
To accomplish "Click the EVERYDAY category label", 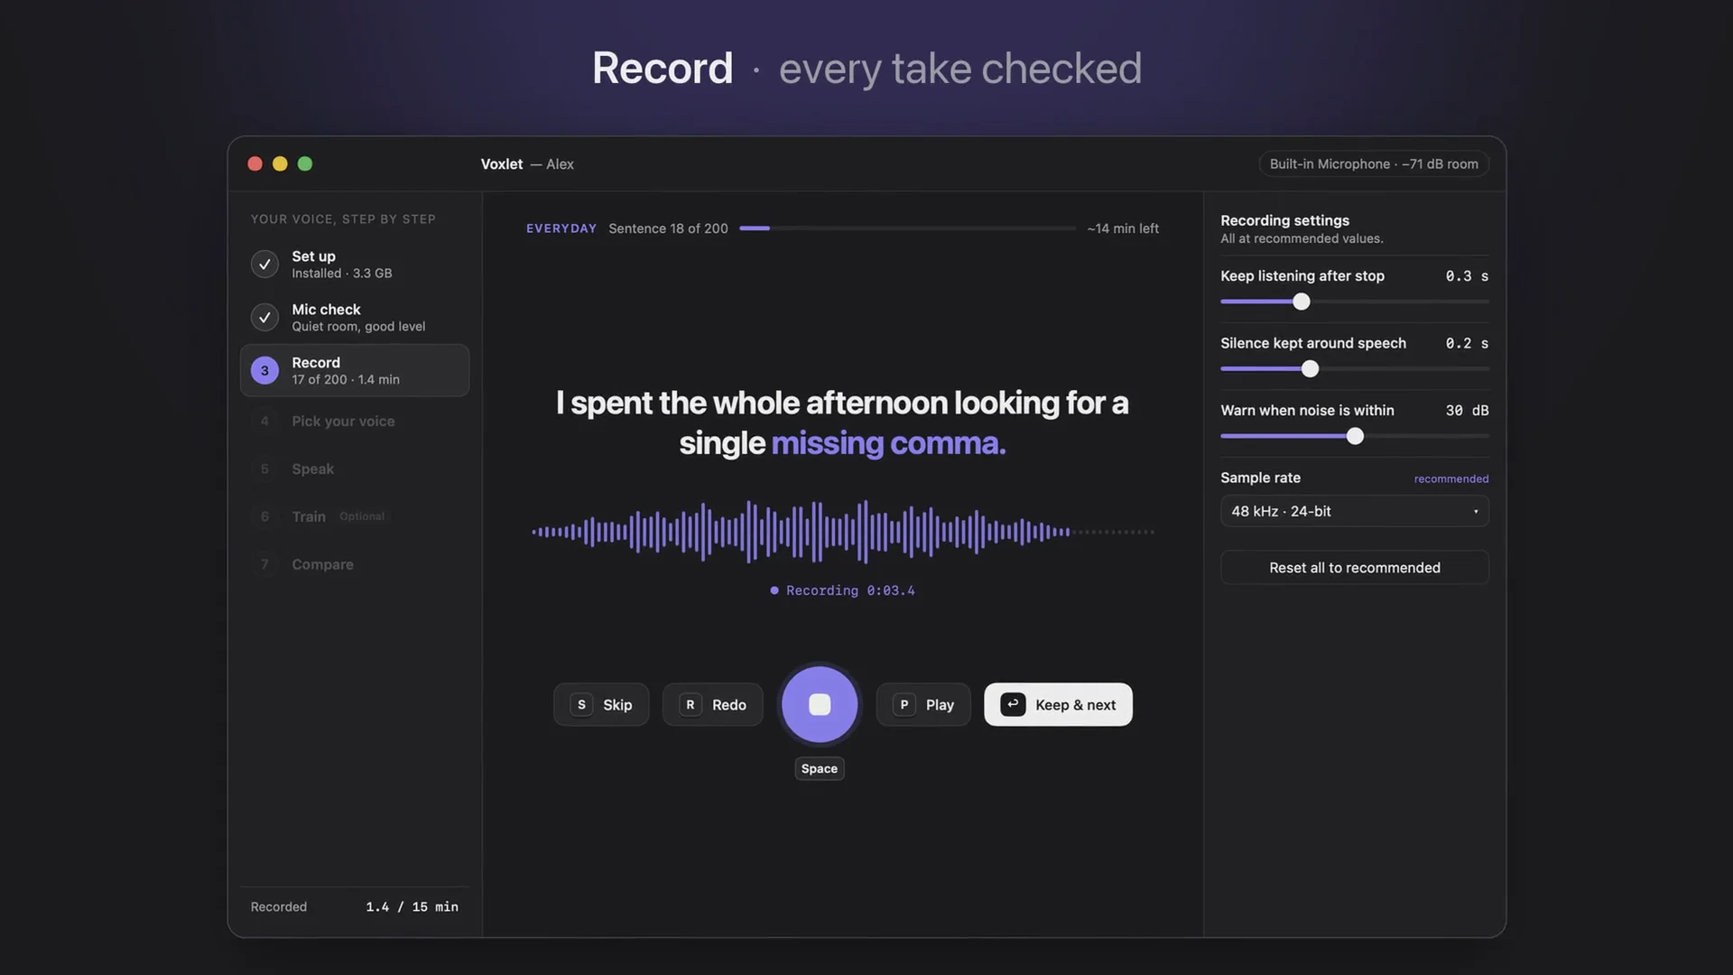I will [561, 228].
